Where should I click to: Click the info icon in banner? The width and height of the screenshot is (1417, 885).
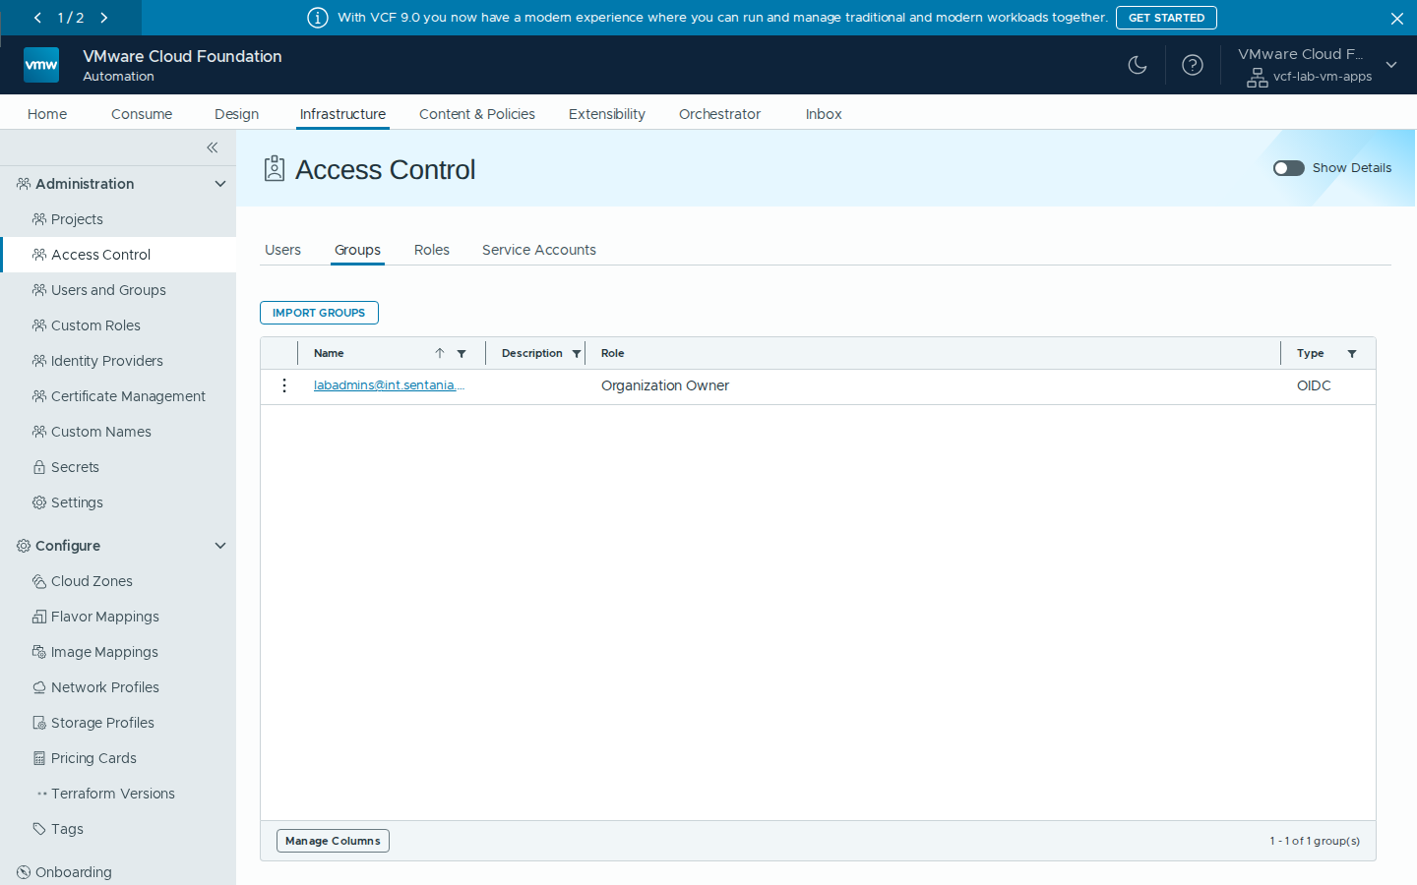(x=318, y=18)
